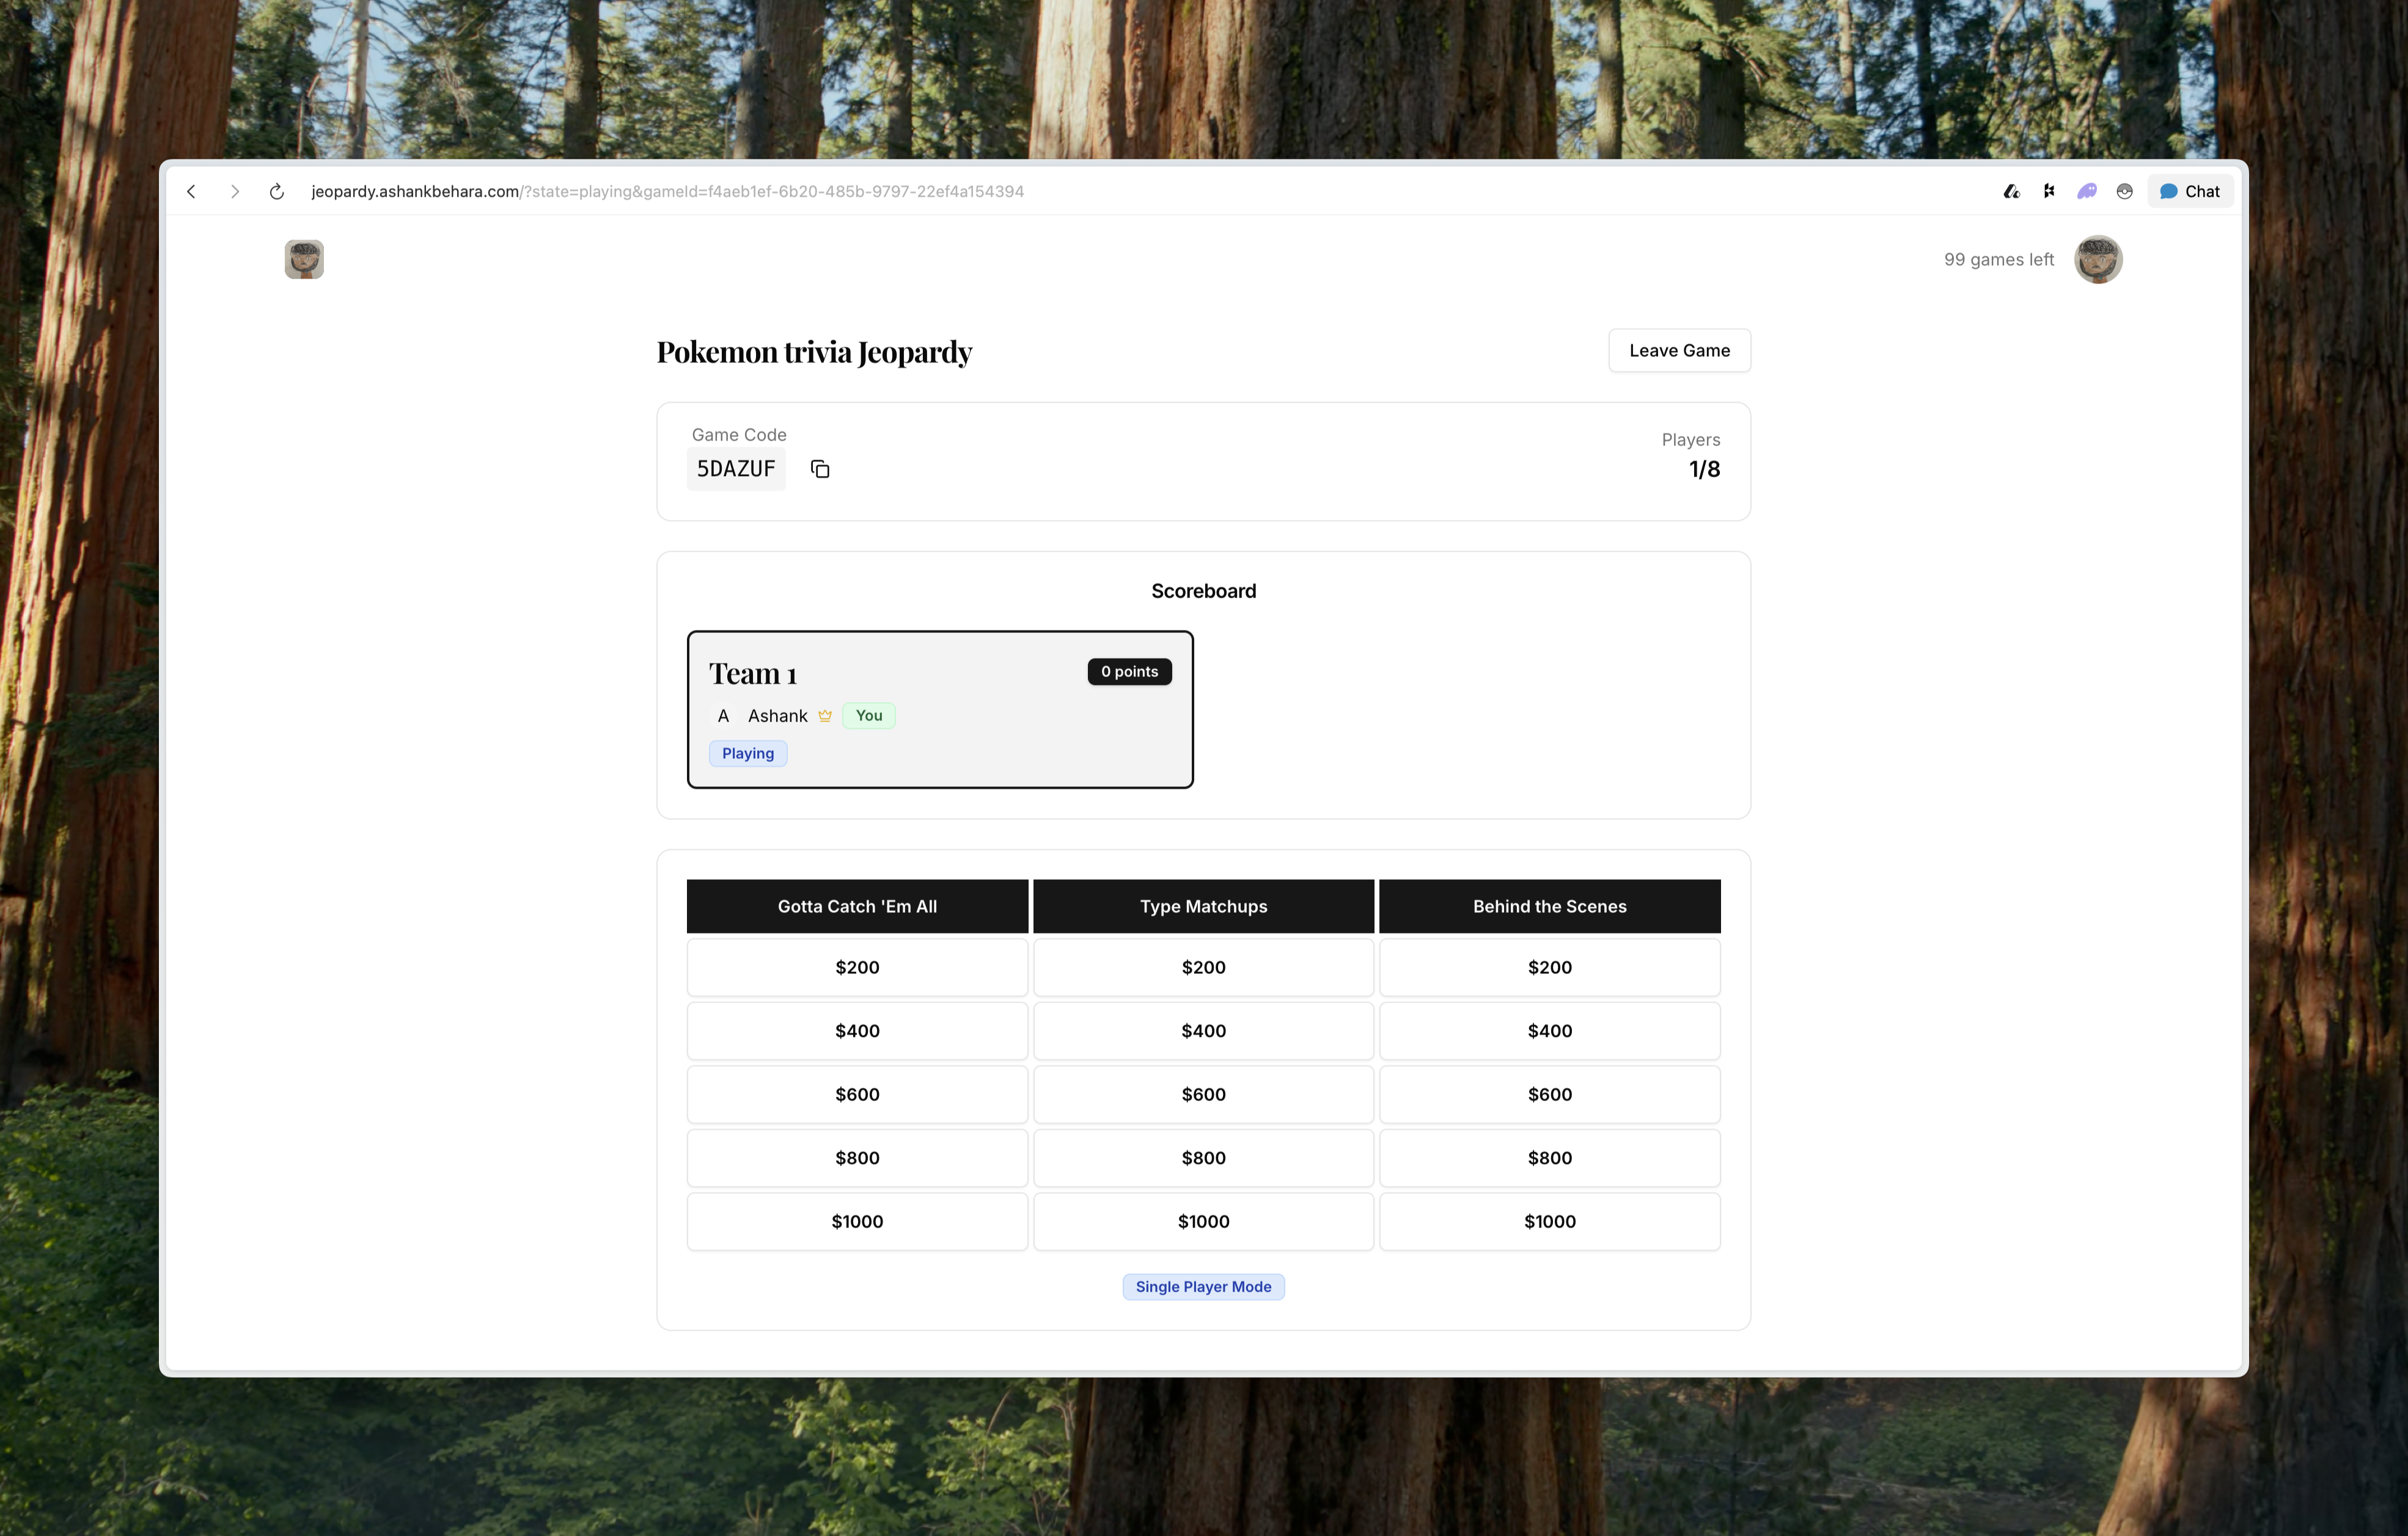The image size is (2408, 1536).
Task: Pick Gotta Catch 'Em All for $200
Action: (x=857, y=967)
